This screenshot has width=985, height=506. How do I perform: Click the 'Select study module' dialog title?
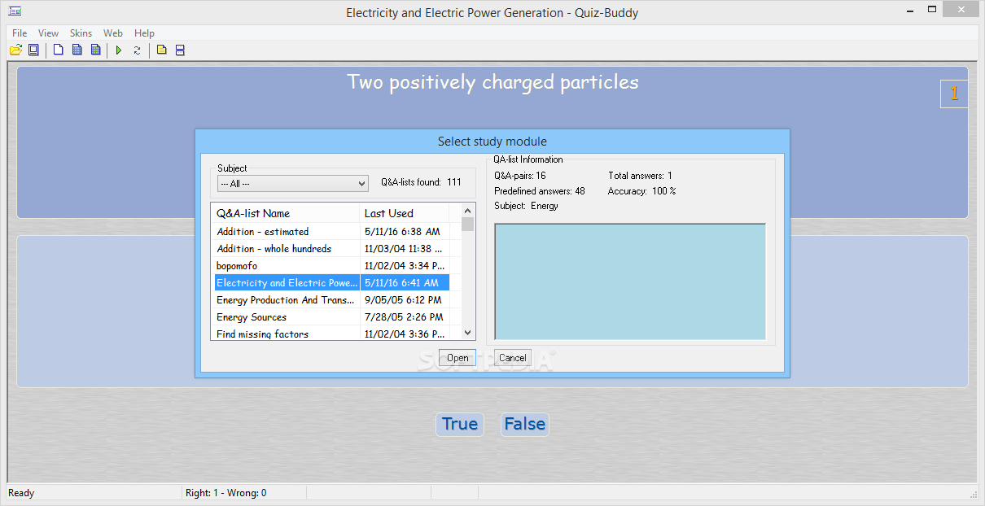pyautogui.click(x=492, y=142)
